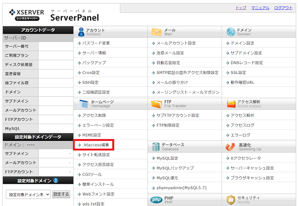Click the Access analysis chart icon
The height and width of the screenshot is (206, 298).
(x=231, y=104)
